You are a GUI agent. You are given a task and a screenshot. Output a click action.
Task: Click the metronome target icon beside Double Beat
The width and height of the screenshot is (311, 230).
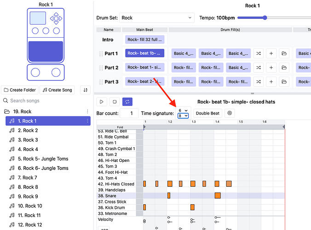[230, 113]
